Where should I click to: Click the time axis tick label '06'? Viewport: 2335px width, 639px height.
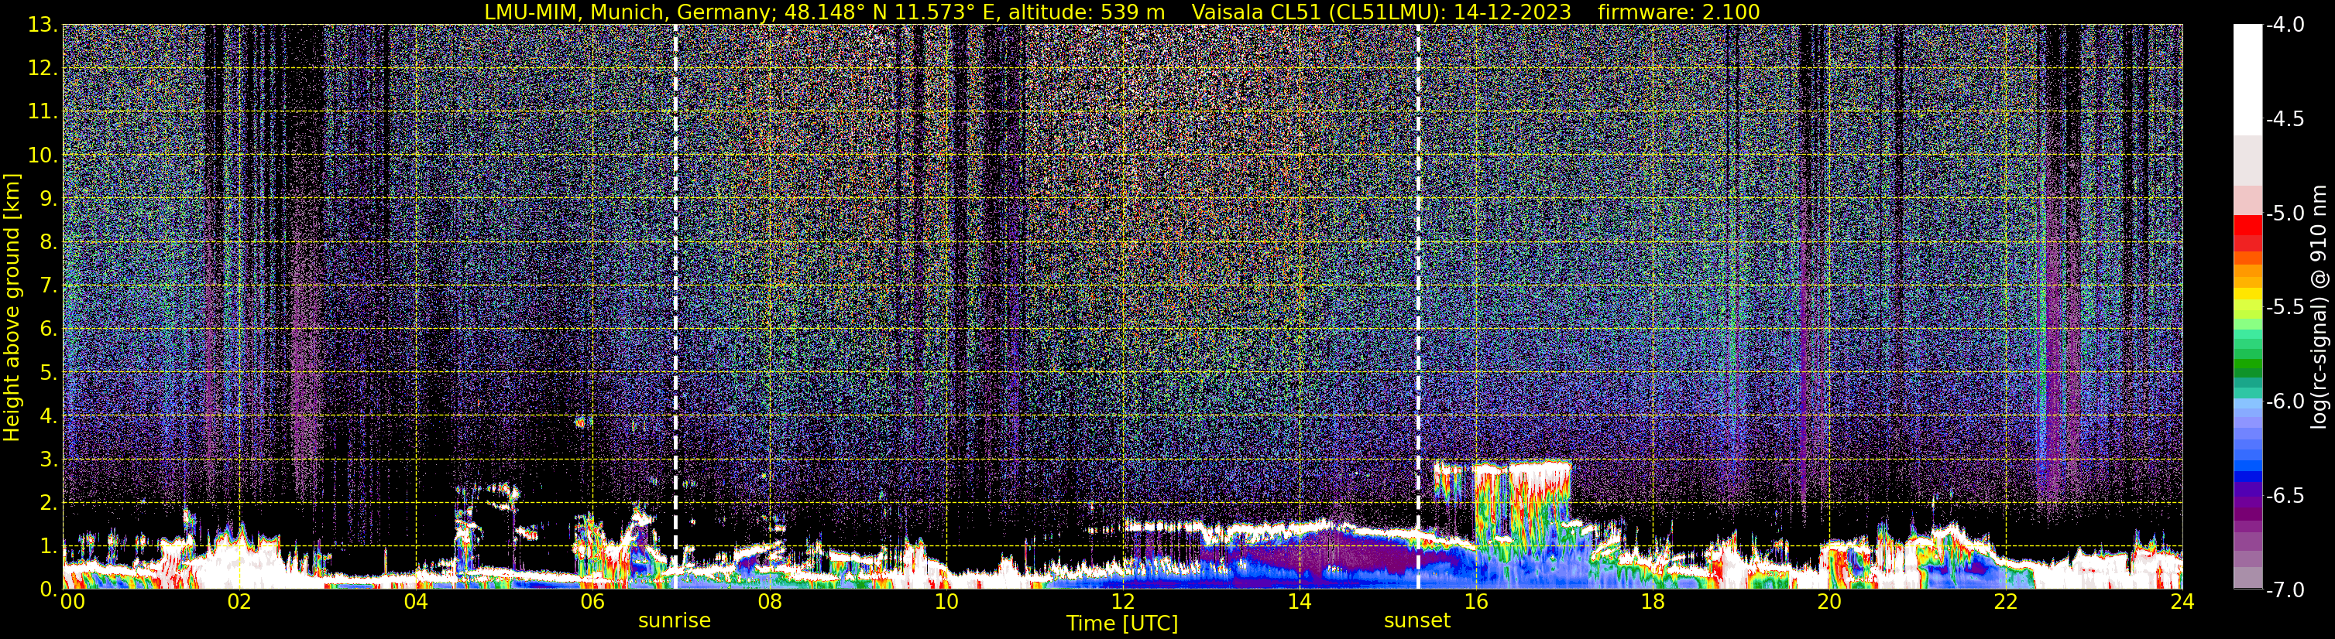point(592,602)
